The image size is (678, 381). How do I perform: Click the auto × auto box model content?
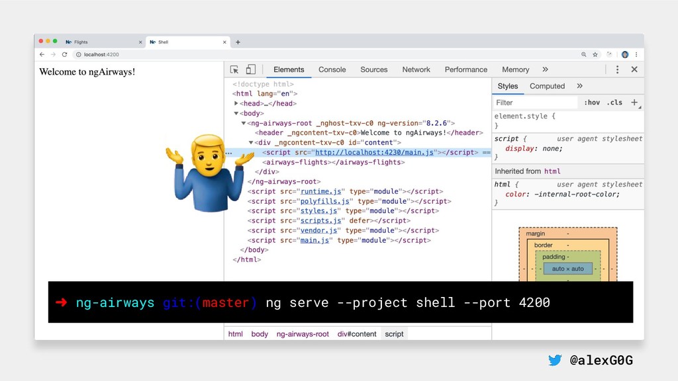coord(567,269)
